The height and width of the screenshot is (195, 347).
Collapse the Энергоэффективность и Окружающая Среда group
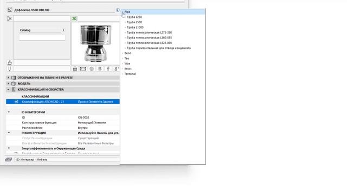[x=9, y=148]
